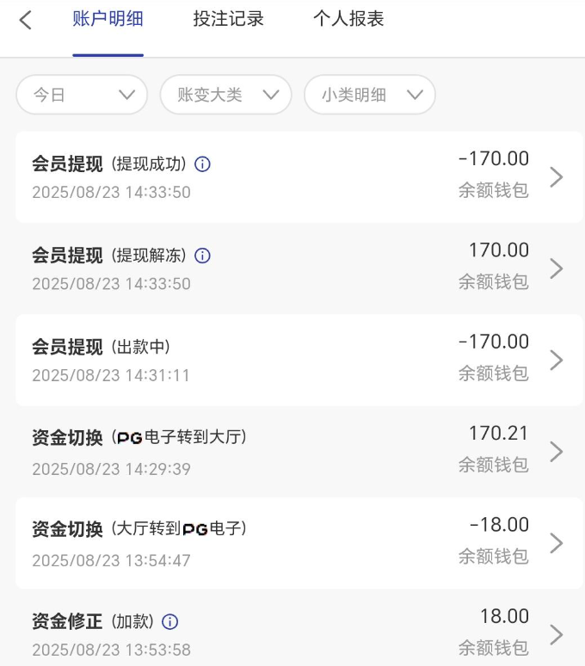The width and height of the screenshot is (585, 666).
Task: Open chevron arrow on 出款中 row
Action: [x=557, y=360]
